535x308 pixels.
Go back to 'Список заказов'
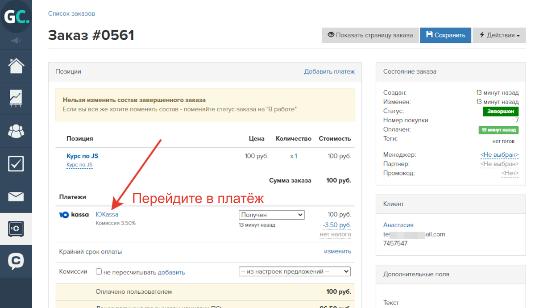tap(71, 14)
